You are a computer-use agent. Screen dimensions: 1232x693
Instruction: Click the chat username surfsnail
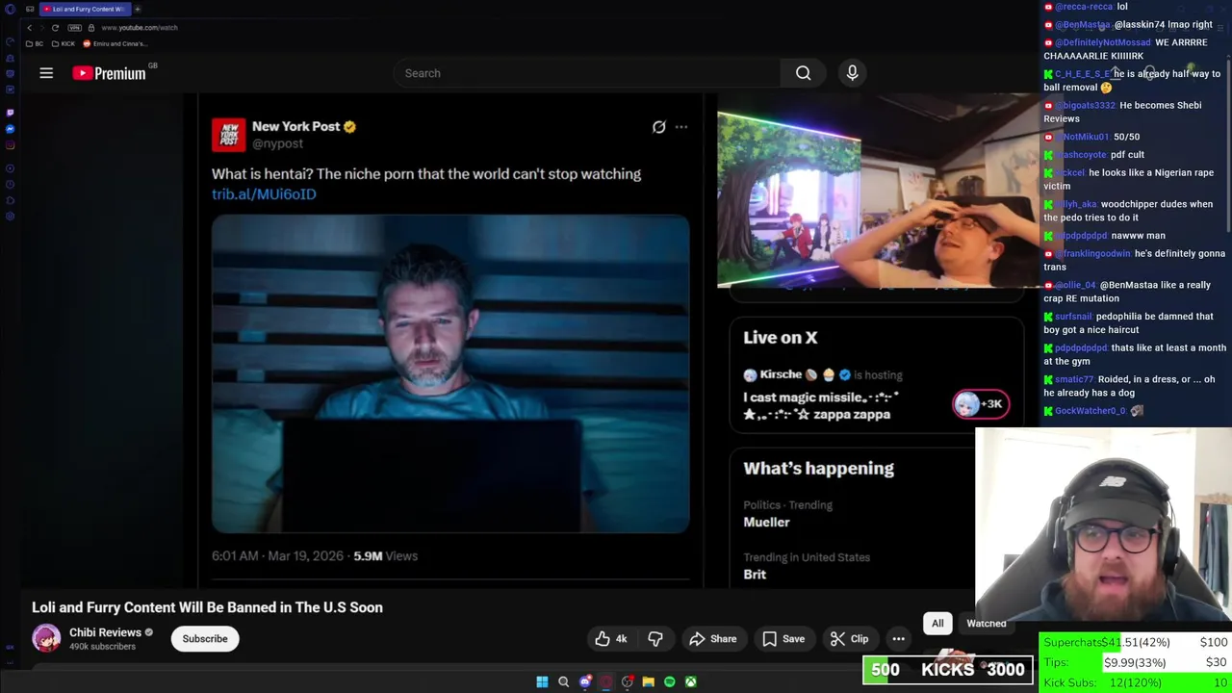(x=1073, y=317)
